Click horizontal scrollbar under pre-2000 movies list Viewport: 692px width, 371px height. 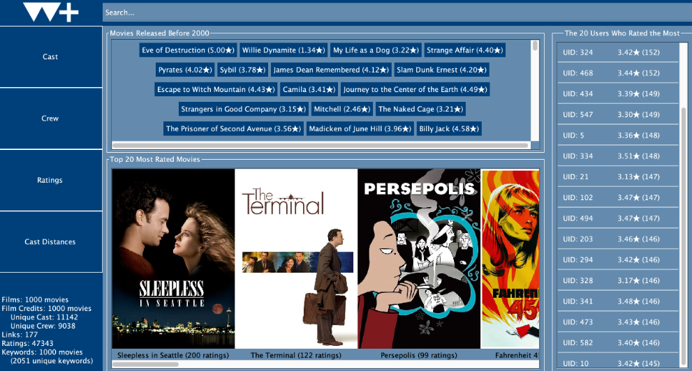tap(321, 146)
